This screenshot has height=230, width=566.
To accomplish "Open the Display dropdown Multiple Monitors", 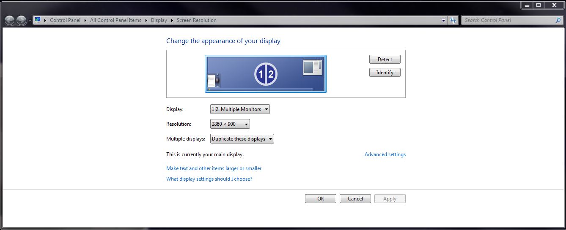I will click(x=240, y=109).
